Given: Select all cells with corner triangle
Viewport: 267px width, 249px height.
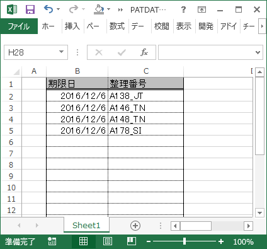Looking at the screenshot, I should coord(16,72).
